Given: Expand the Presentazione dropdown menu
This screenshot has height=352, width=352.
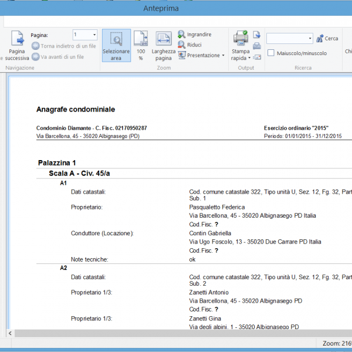Looking at the screenshot, I should [x=223, y=56].
